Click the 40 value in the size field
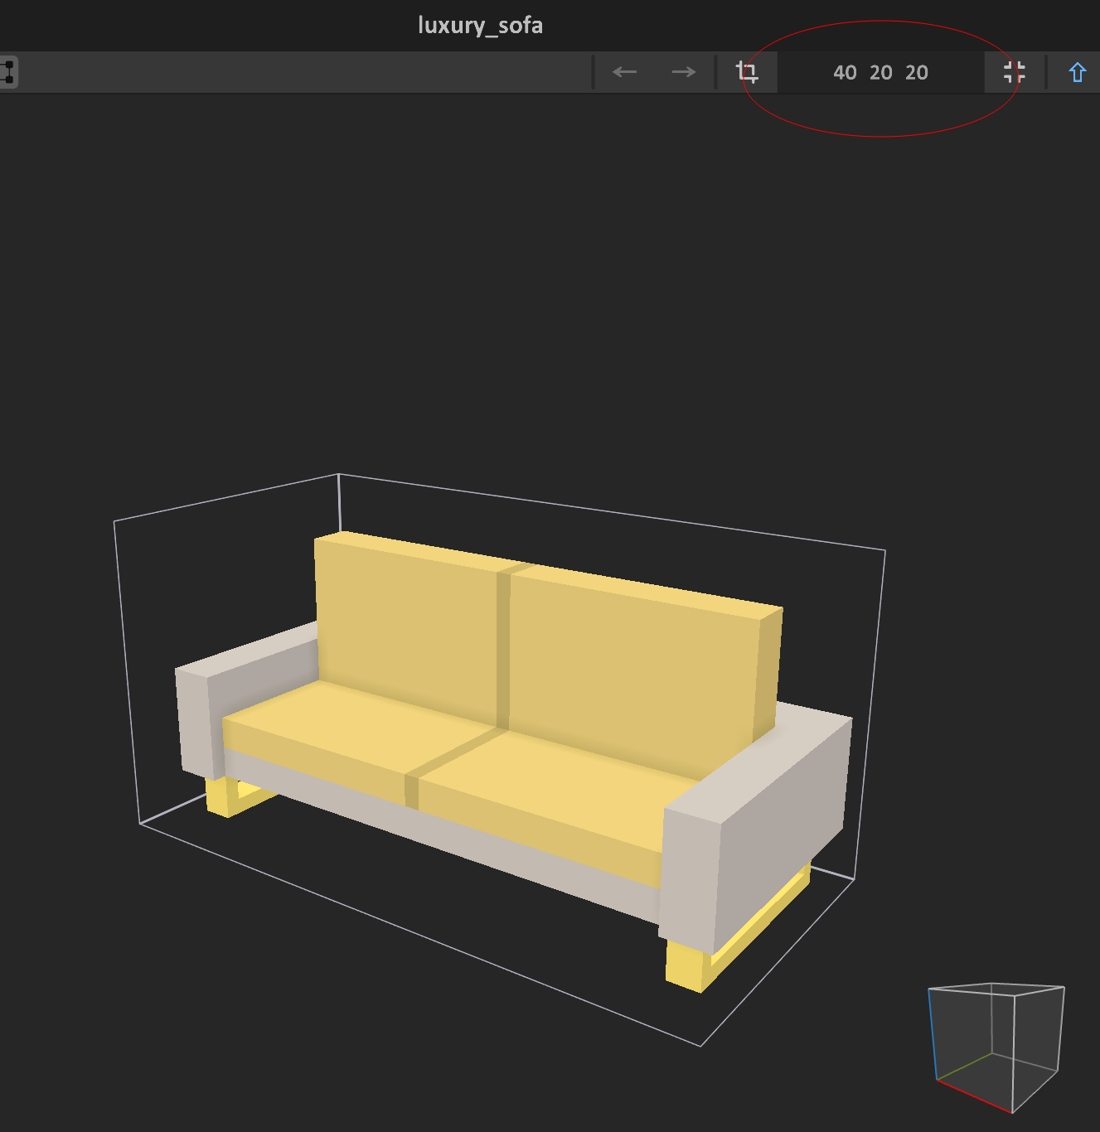Image resolution: width=1100 pixels, height=1132 pixels. click(844, 73)
